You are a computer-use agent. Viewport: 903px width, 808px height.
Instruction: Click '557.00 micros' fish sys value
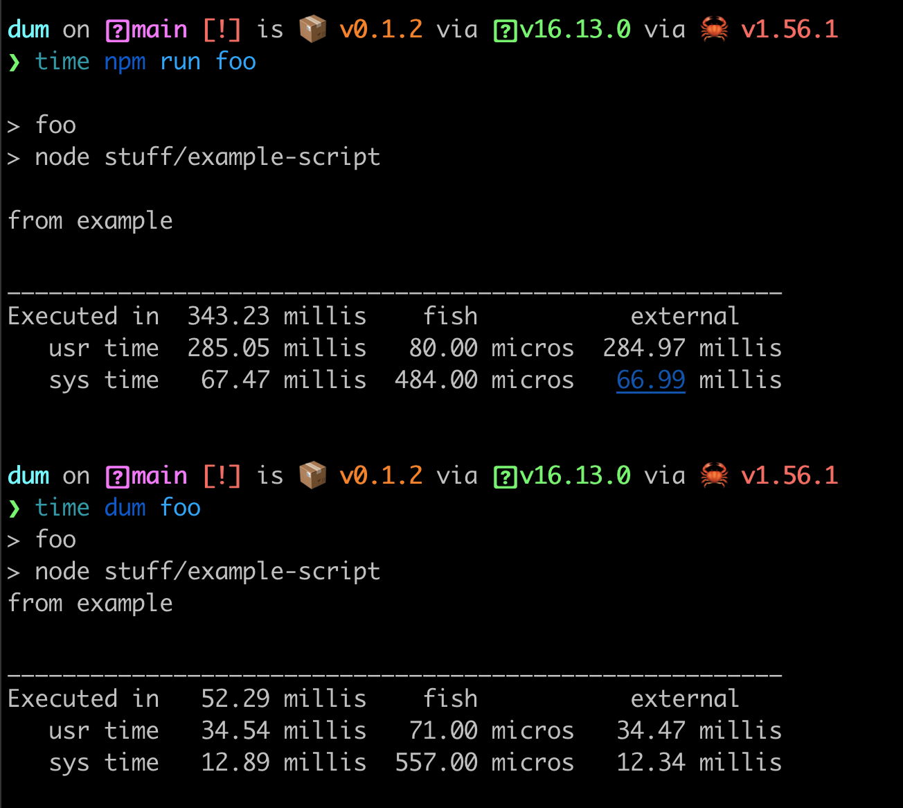(x=485, y=762)
